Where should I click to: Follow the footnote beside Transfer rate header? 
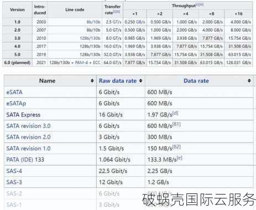click(x=117, y=12)
